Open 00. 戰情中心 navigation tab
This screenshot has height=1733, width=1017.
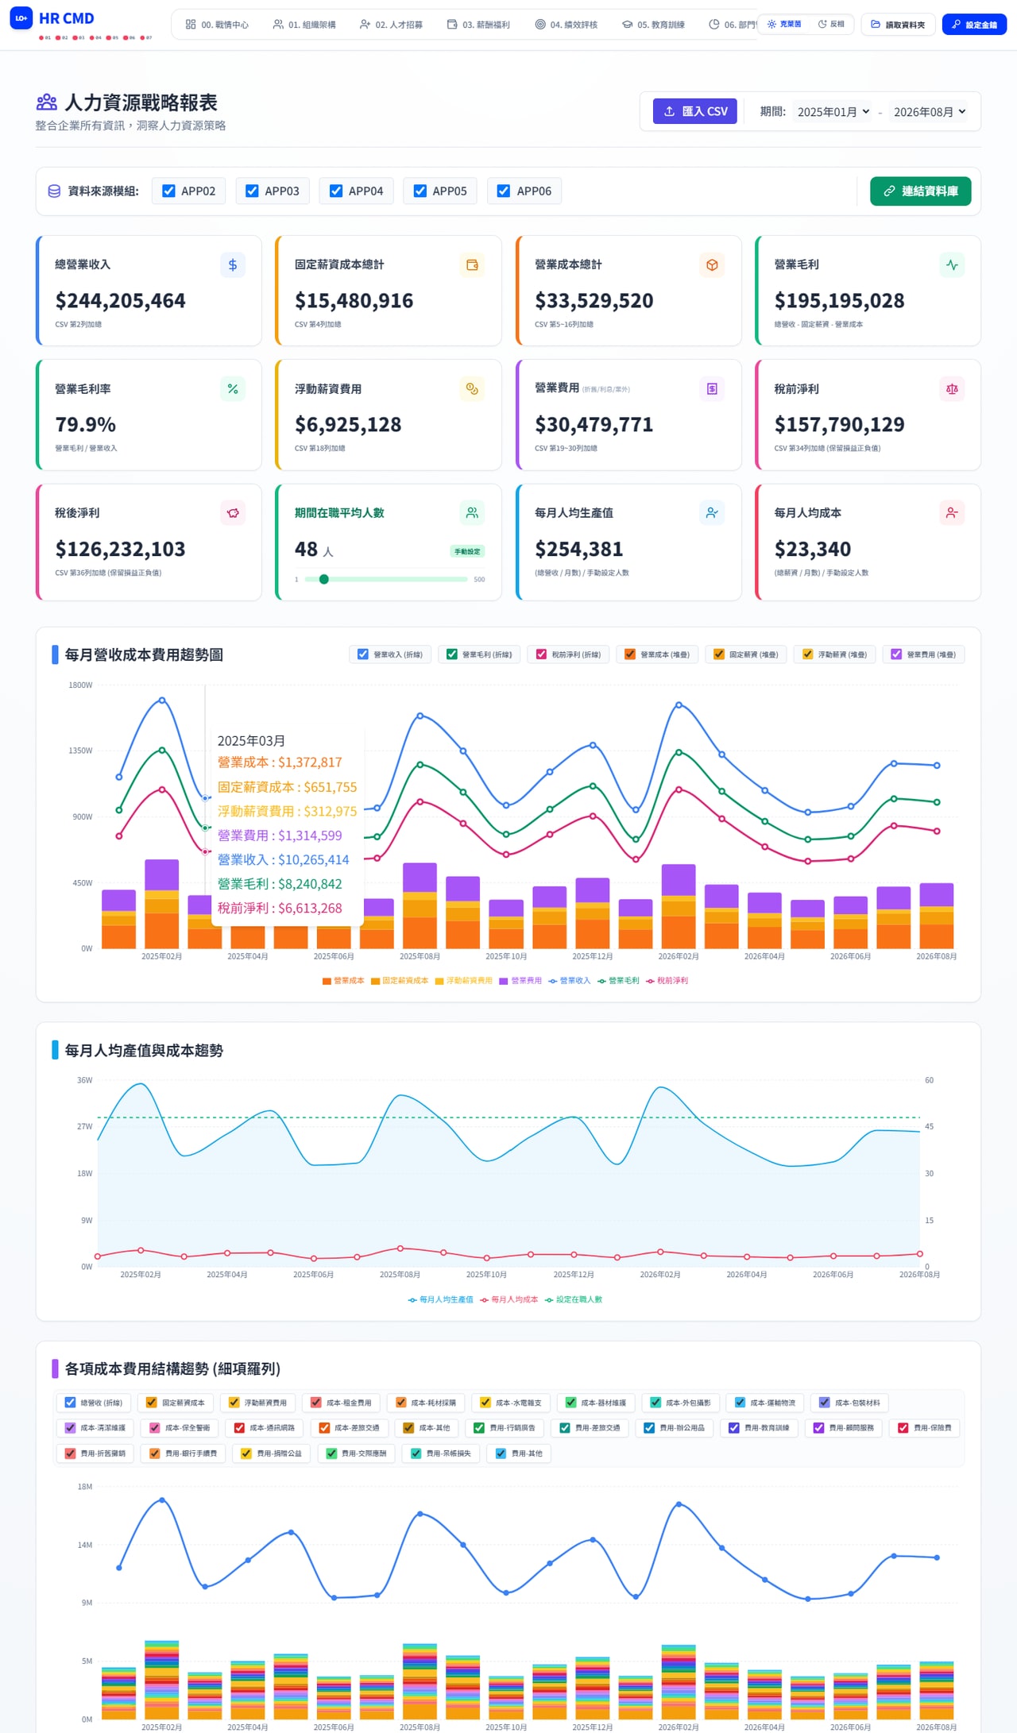point(217,25)
